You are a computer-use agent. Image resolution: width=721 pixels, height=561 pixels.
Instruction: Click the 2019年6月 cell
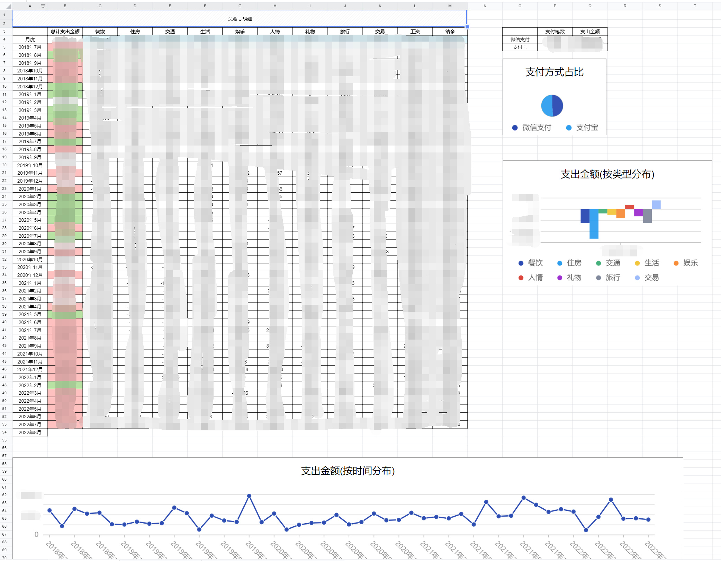tap(30, 134)
